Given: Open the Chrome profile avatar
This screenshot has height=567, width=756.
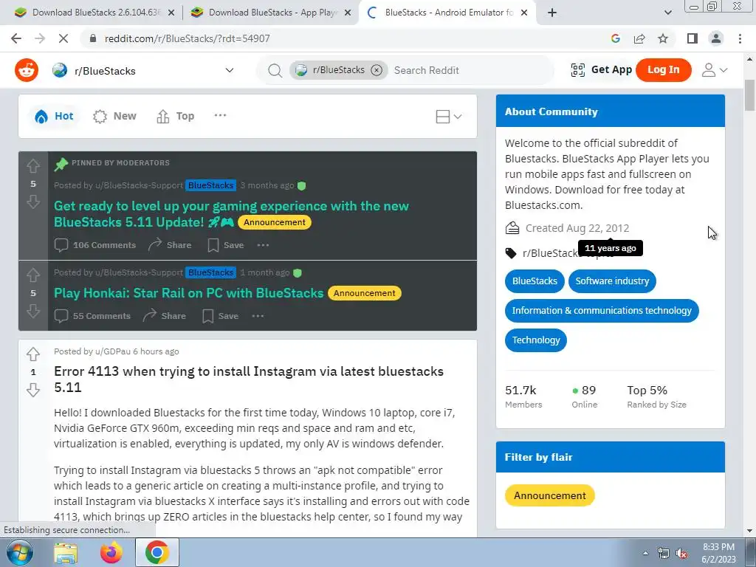Looking at the screenshot, I should coord(716,38).
